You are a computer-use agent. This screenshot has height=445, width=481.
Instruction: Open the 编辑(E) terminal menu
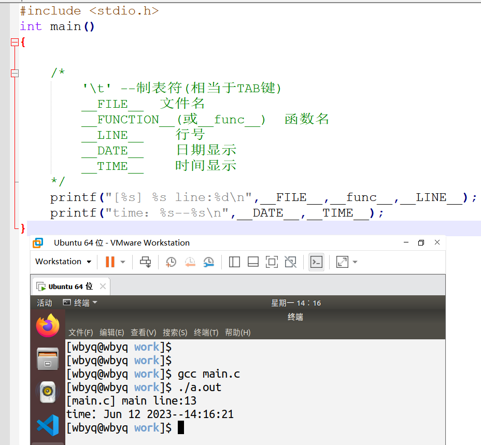point(112,333)
